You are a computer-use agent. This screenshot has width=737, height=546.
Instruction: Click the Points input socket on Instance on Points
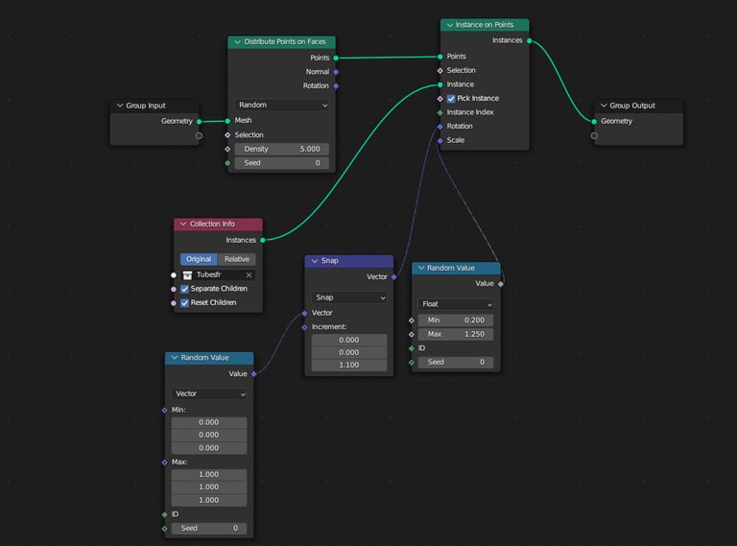click(x=440, y=57)
